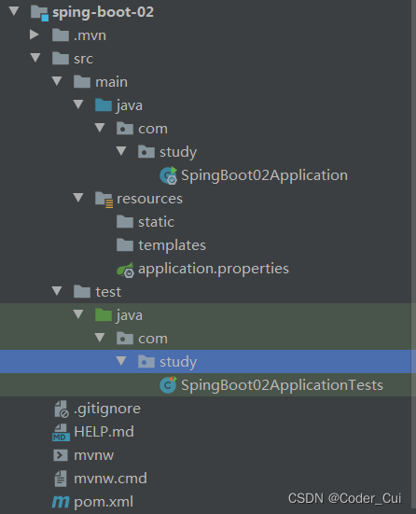
Task: Click the src folder icon
Action: [x=61, y=59]
